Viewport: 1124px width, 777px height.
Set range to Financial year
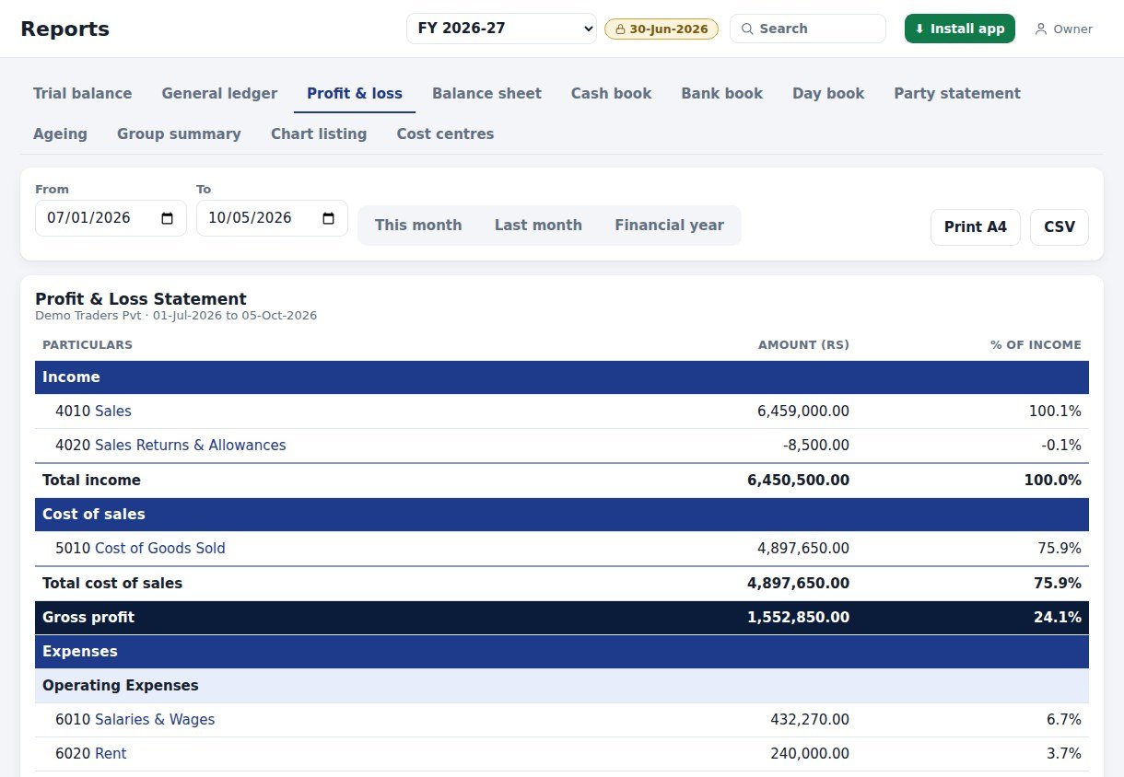click(670, 226)
